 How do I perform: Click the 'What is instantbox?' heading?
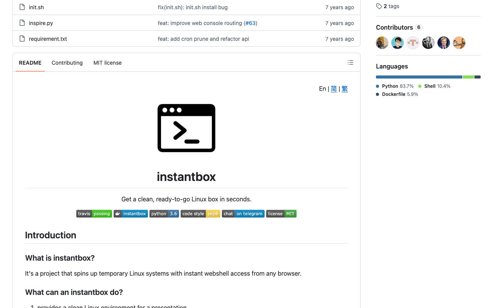pos(60,258)
